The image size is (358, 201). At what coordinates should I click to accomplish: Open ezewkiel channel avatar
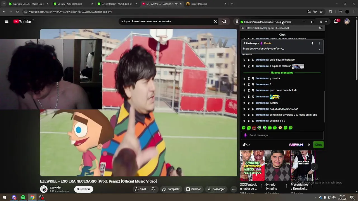pyautogui.click(x=44, y=189)
